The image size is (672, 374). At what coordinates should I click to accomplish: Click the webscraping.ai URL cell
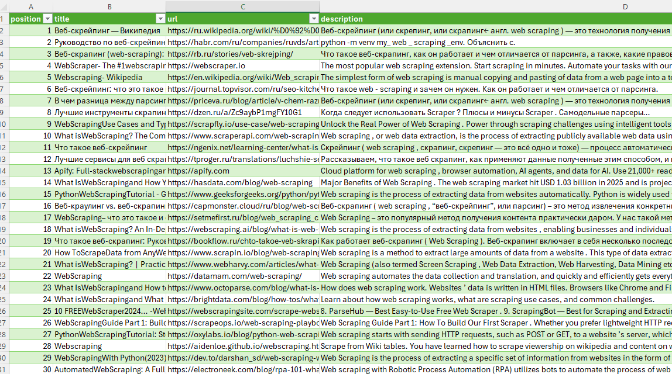click(242, 229)
